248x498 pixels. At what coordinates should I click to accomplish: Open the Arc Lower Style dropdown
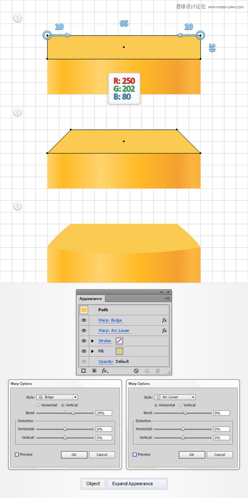[x=175, y=397]
